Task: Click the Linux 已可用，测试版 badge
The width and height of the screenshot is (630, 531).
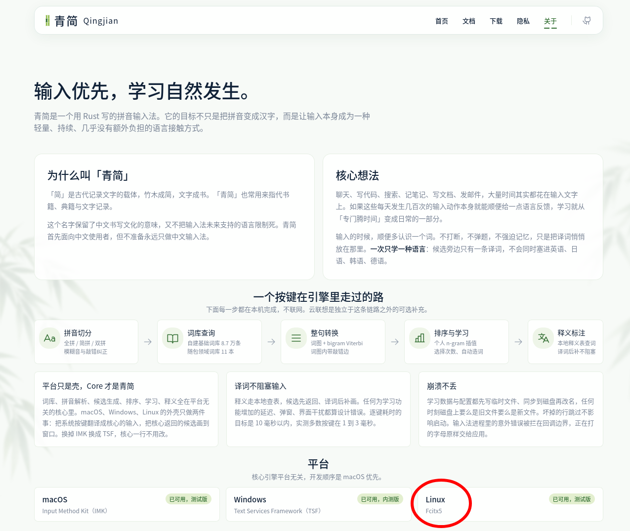Action: [572, 499]
